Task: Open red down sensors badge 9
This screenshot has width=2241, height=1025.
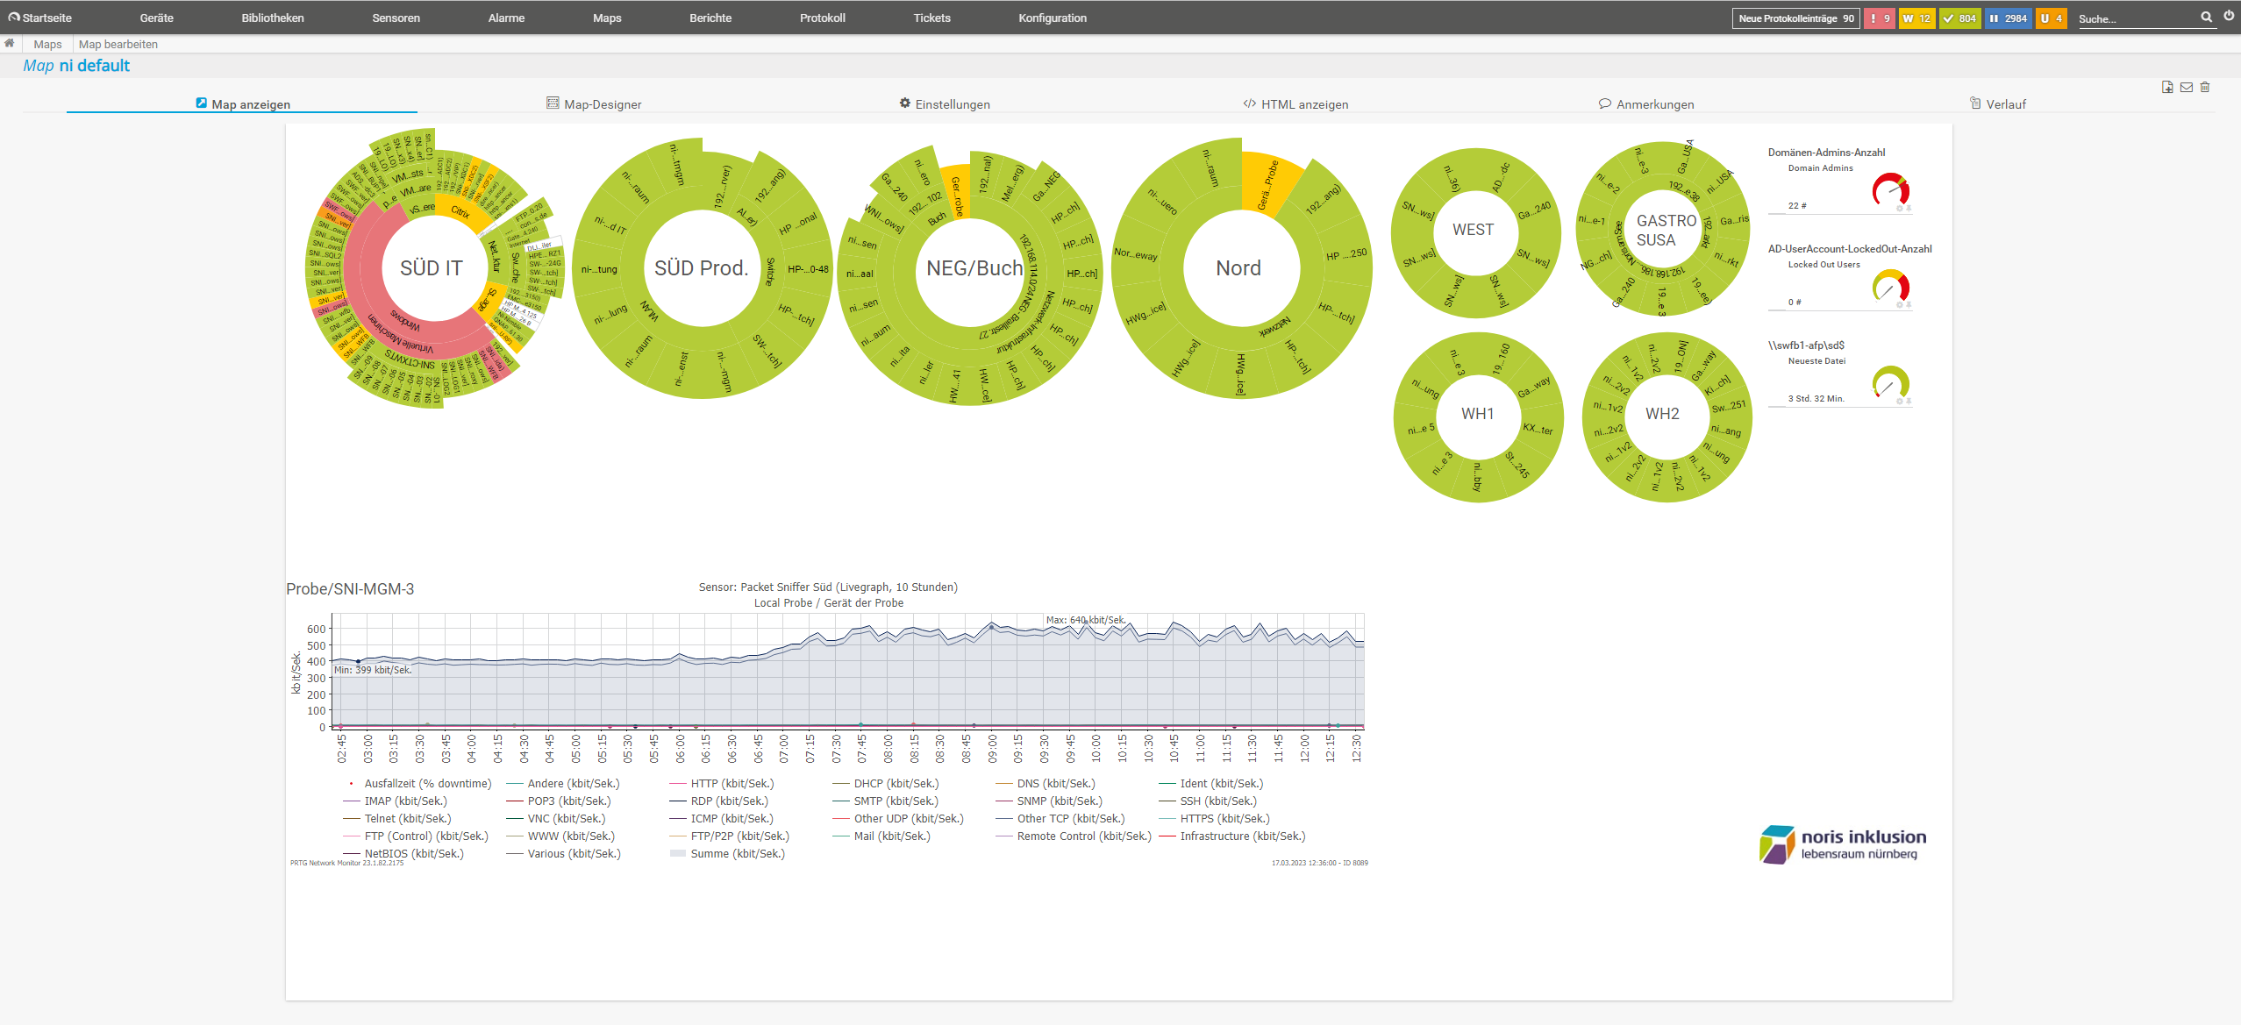Action: pyautogui.click(x=1879, y=18)
